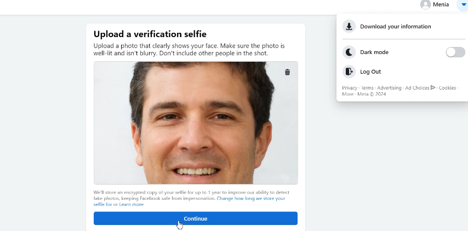Click the profile avatar beside Menia
Screen dimensions: 468x231
(425, 4)
